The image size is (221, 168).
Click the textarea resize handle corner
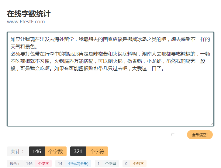point(212,124)
